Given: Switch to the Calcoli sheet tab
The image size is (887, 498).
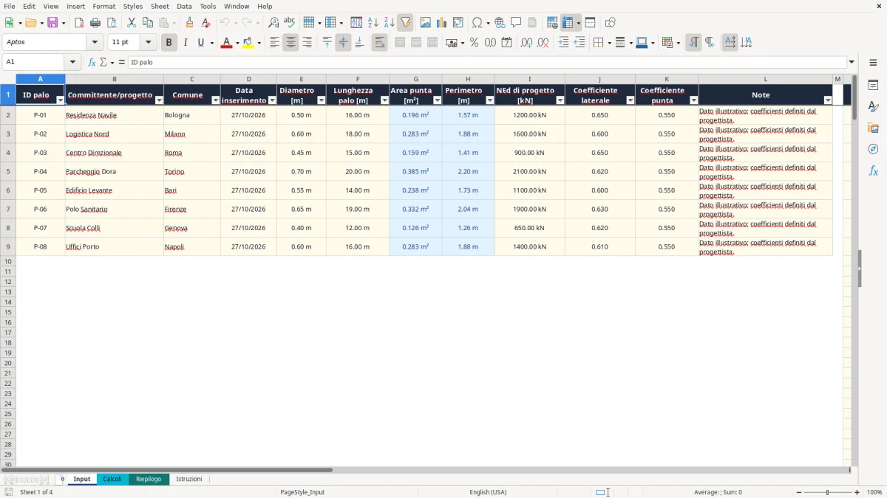Looking at the screenshot, I should pos(112,479).
